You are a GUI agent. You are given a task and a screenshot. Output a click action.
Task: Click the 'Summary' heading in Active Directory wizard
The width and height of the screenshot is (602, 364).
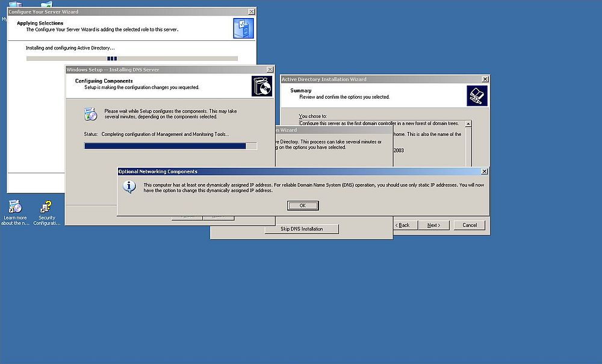[300, 90]
